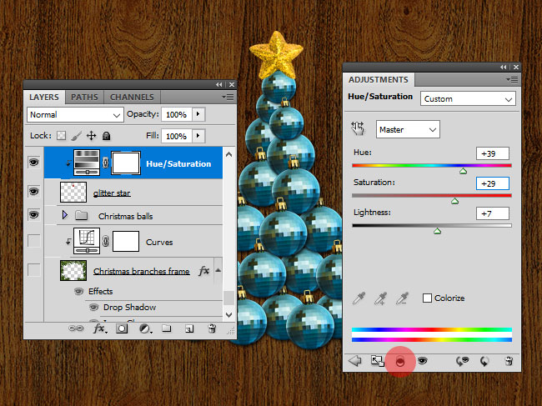Lock image pixels brush icon

(77, 135)
